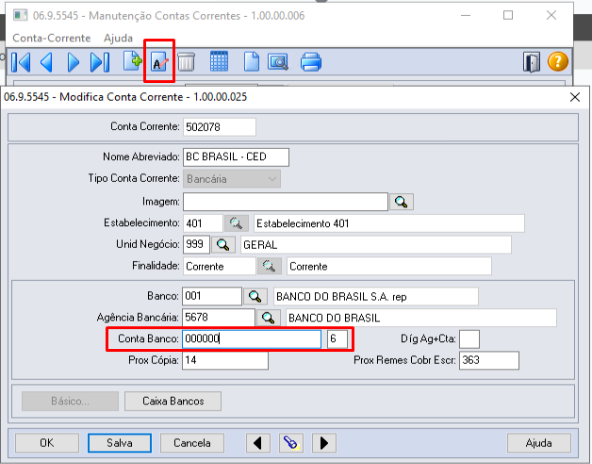Close the Modifica Conta Corrente dialog
The image size is (592, 464).
coord(575,97)
